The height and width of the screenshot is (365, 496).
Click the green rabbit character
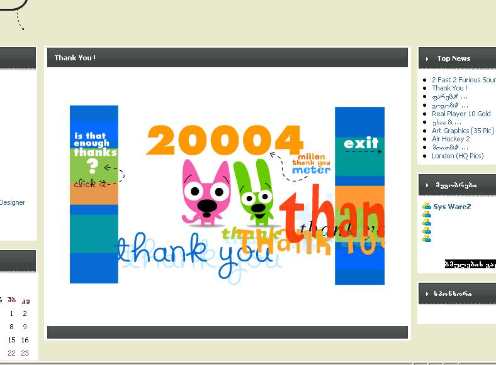[x=254, y=193]
